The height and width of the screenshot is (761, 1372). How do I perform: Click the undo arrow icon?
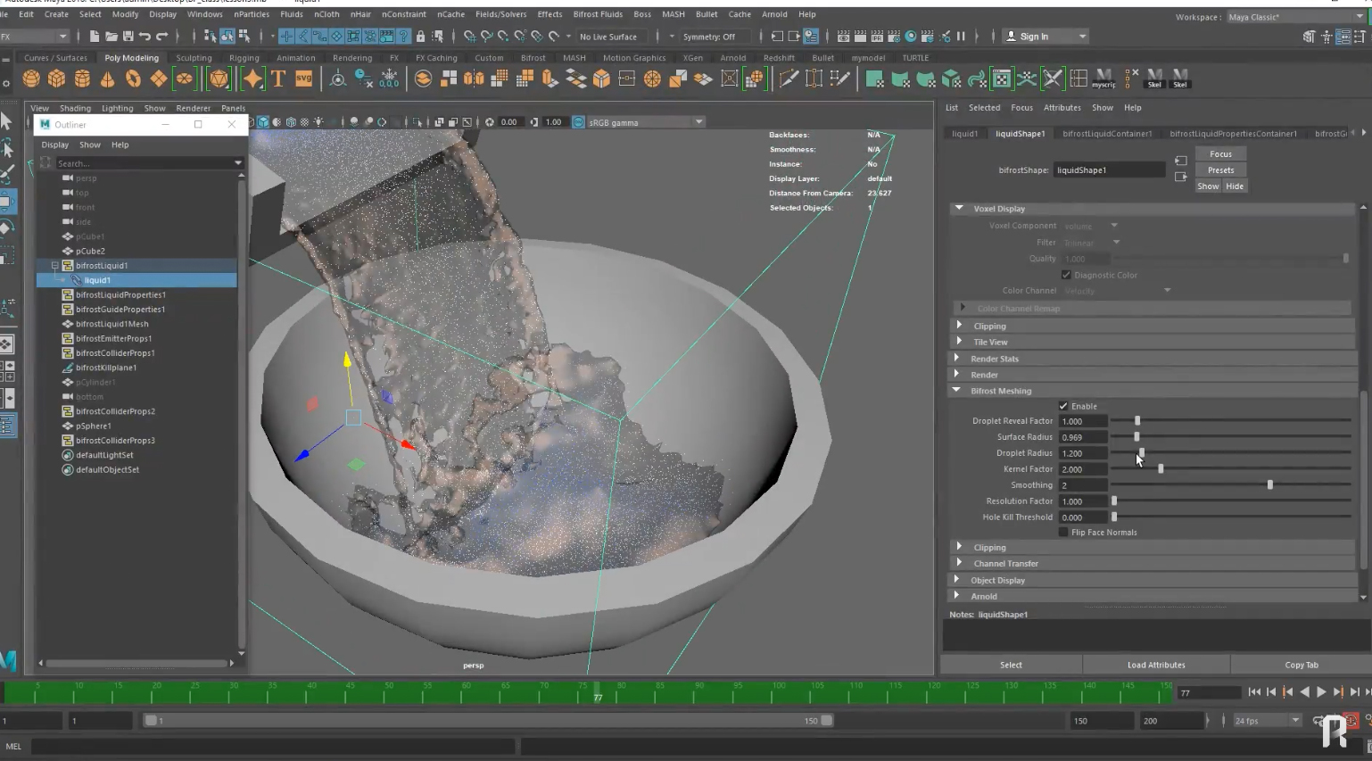(x=145, y=37)
